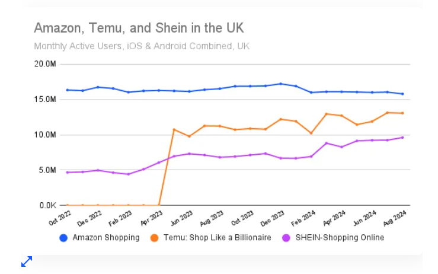Click the chart title Amazon, Temu, and Shein

(139, 28)
